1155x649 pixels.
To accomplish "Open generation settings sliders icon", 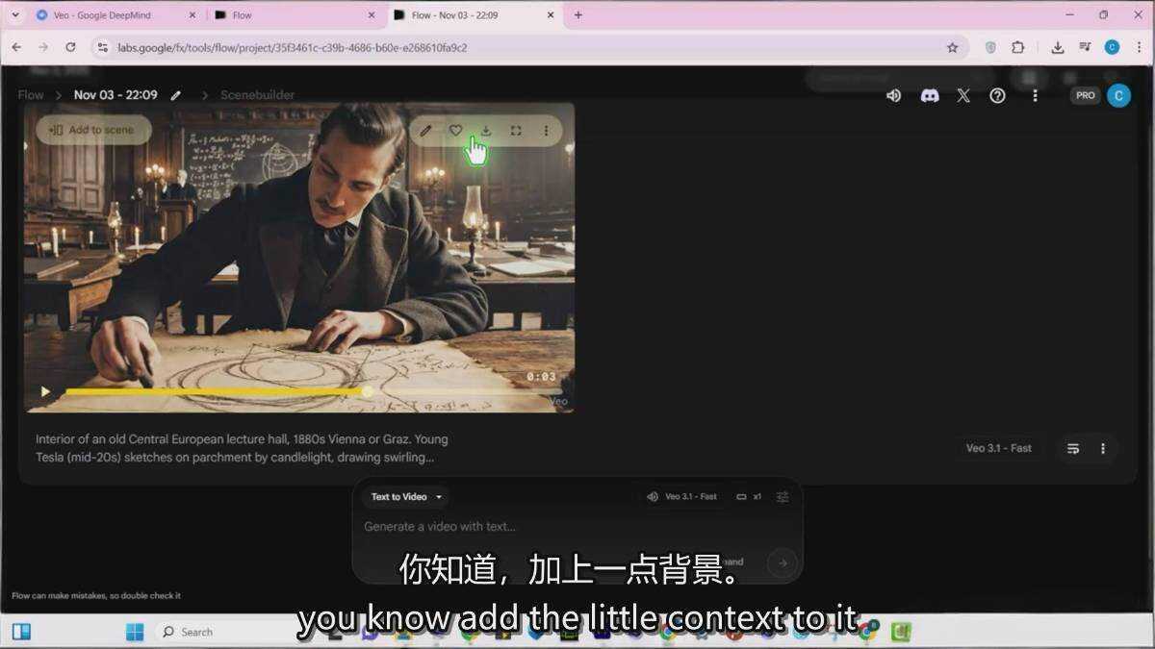I will pos(783,497).
